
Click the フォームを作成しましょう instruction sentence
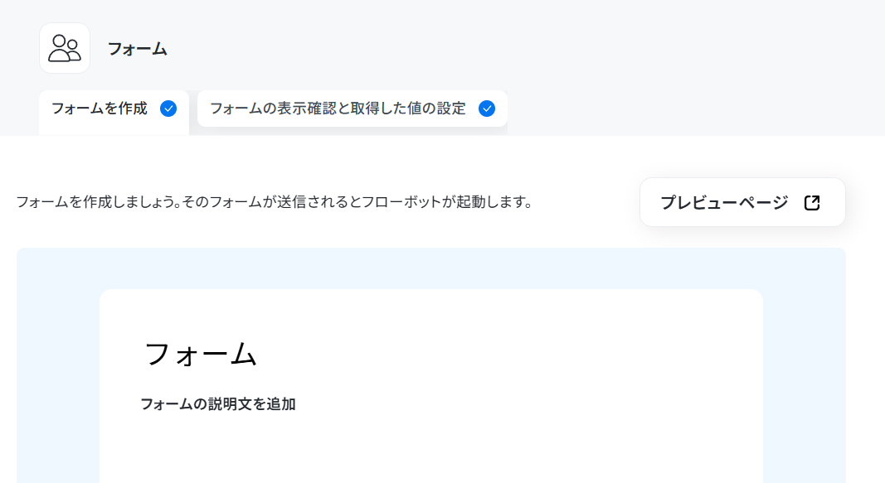coord(274,202)
